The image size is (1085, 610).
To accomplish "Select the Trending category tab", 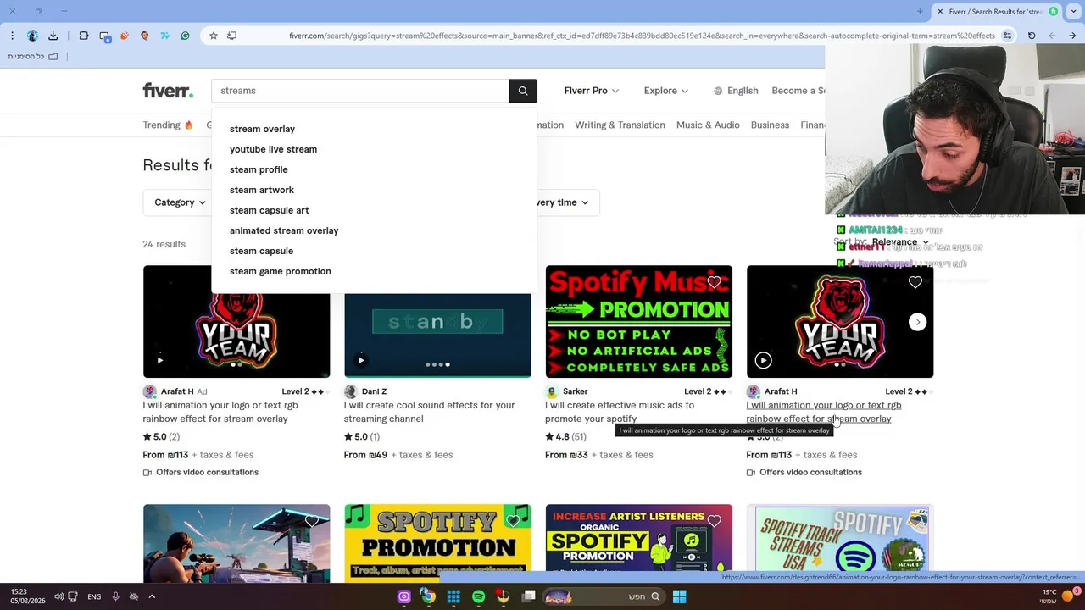I will [x=168, y=125].
